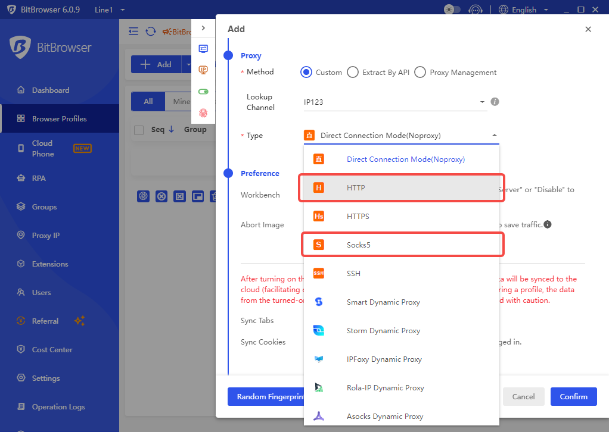Click the Add profile button
The height and width of the screenshot is (432, 609).
tap(156, 64)
